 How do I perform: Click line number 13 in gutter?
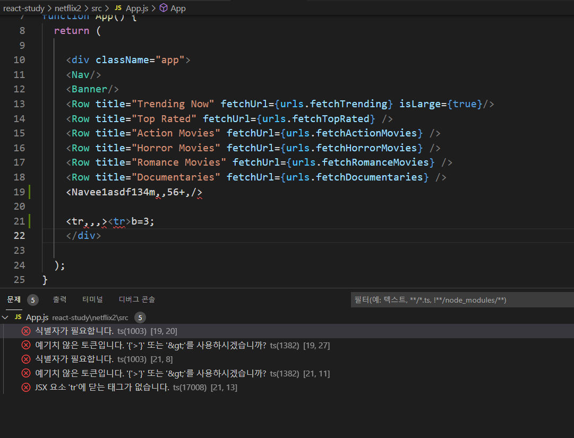click(19, 104)
